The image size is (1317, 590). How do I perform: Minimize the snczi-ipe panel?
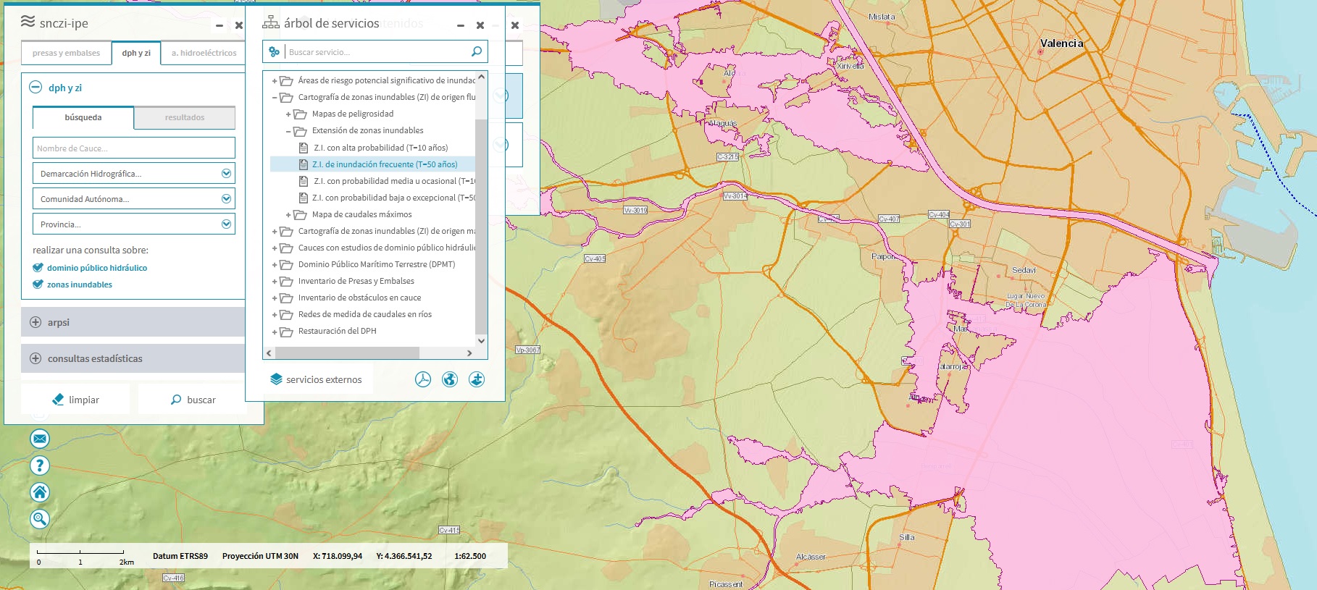pos(219,25)
